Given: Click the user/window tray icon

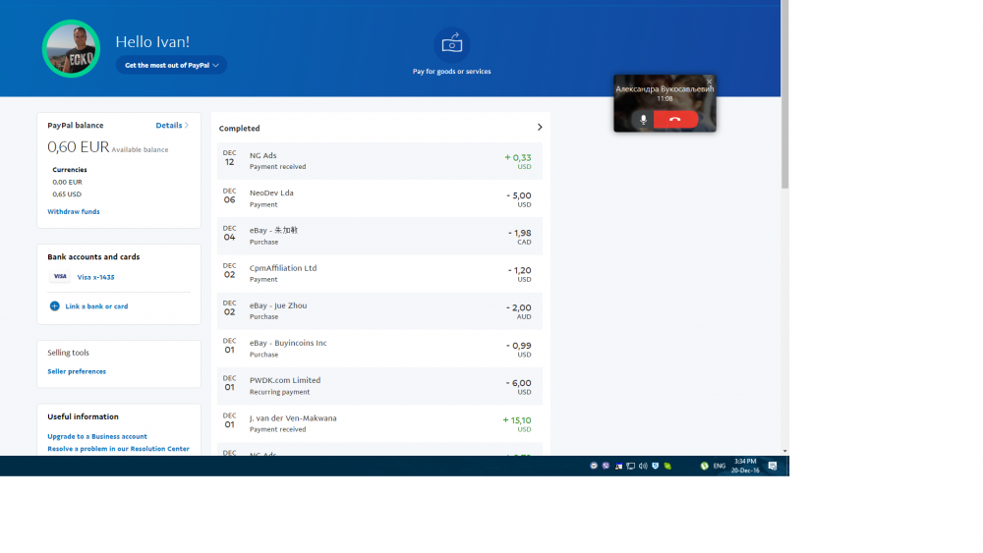Looking at the screenshot, I should tap(618, 466).
